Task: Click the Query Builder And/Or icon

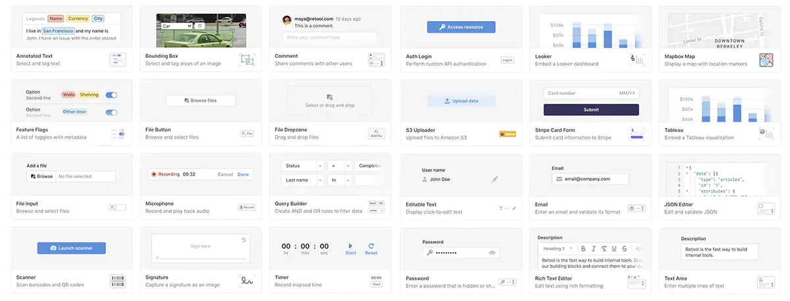Action: pyautogui.click(x=376, y=207)
